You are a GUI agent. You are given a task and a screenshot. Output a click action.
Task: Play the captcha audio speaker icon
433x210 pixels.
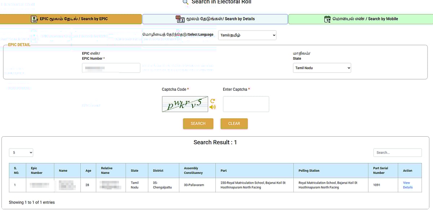pos(213,107)
